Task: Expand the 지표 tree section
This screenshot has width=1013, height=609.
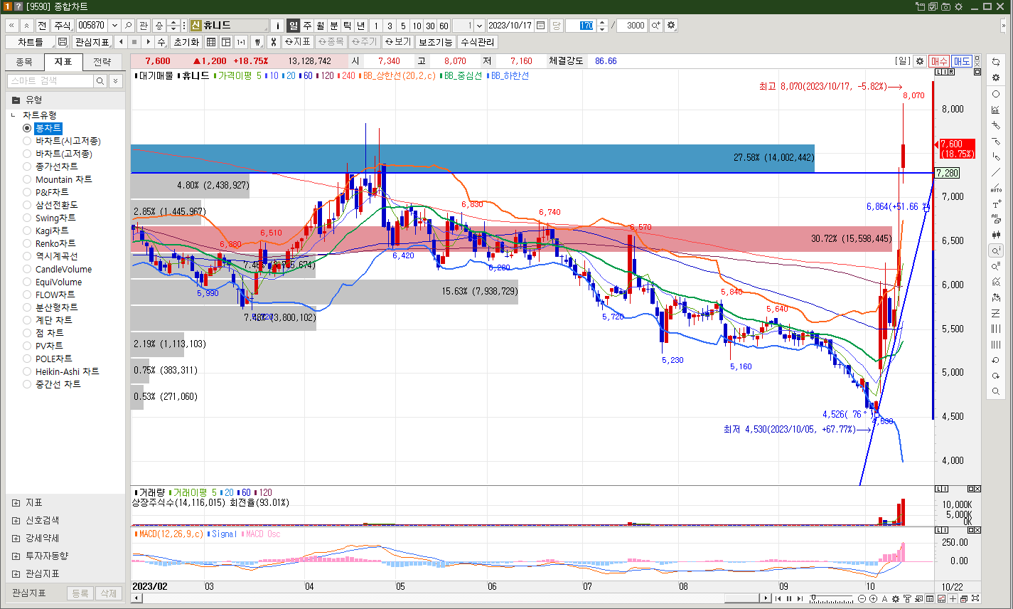Action: point(16,503)
